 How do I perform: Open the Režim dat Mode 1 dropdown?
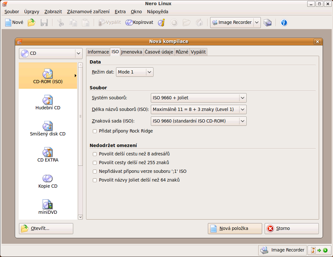point(135,72)
